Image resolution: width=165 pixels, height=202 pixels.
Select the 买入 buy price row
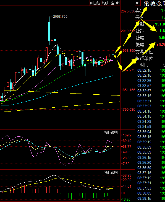click(150, 17)
